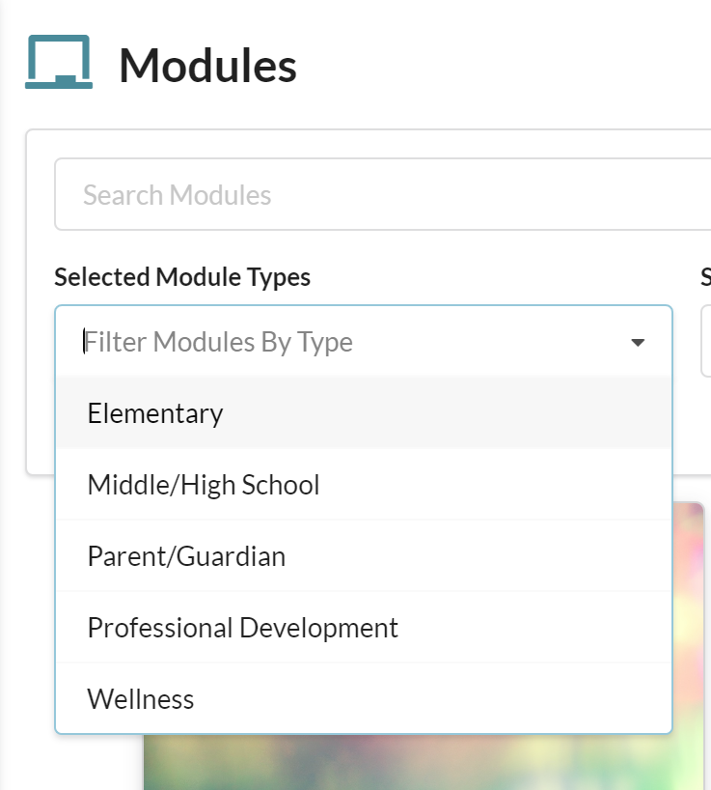Select the Elementary module type

pos(364,413)
